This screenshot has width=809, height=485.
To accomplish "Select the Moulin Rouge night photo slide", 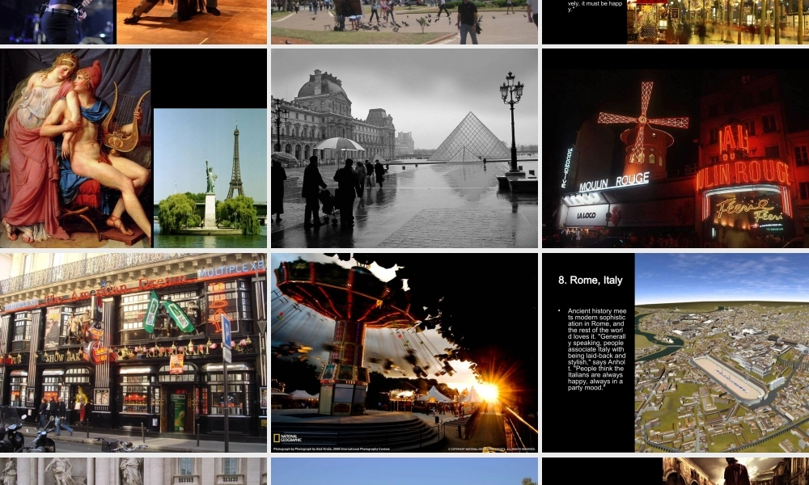I will click(x=675, y=148).
